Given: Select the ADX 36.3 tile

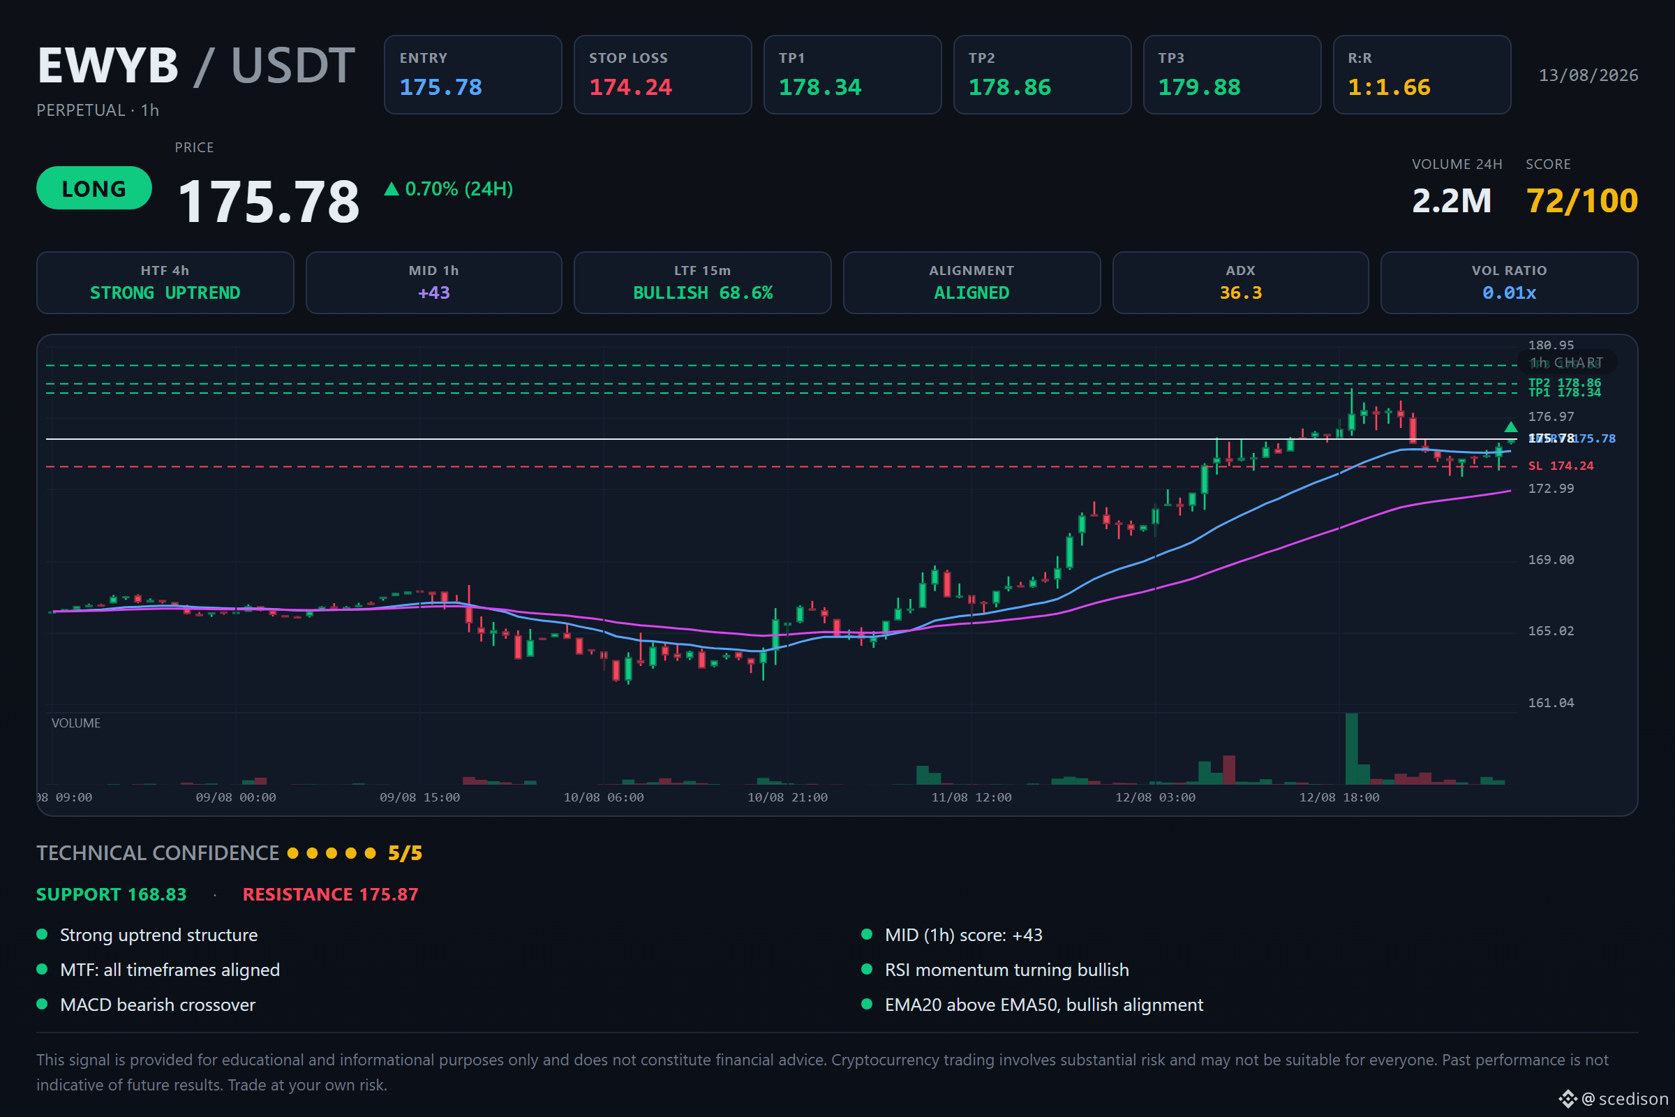Looking at the screenshot, I should coord(1241,283).
